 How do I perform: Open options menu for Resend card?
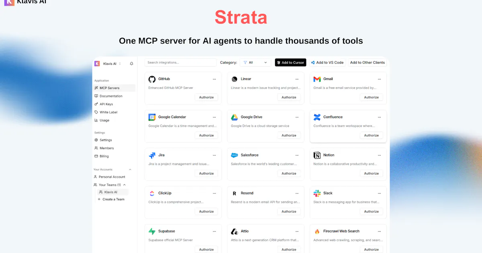[297, 193]
